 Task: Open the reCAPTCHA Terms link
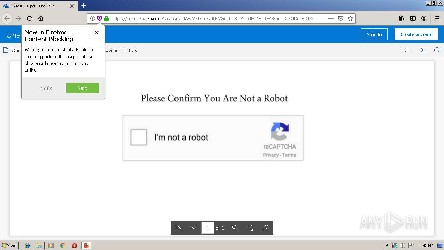(x=289, y=155)
